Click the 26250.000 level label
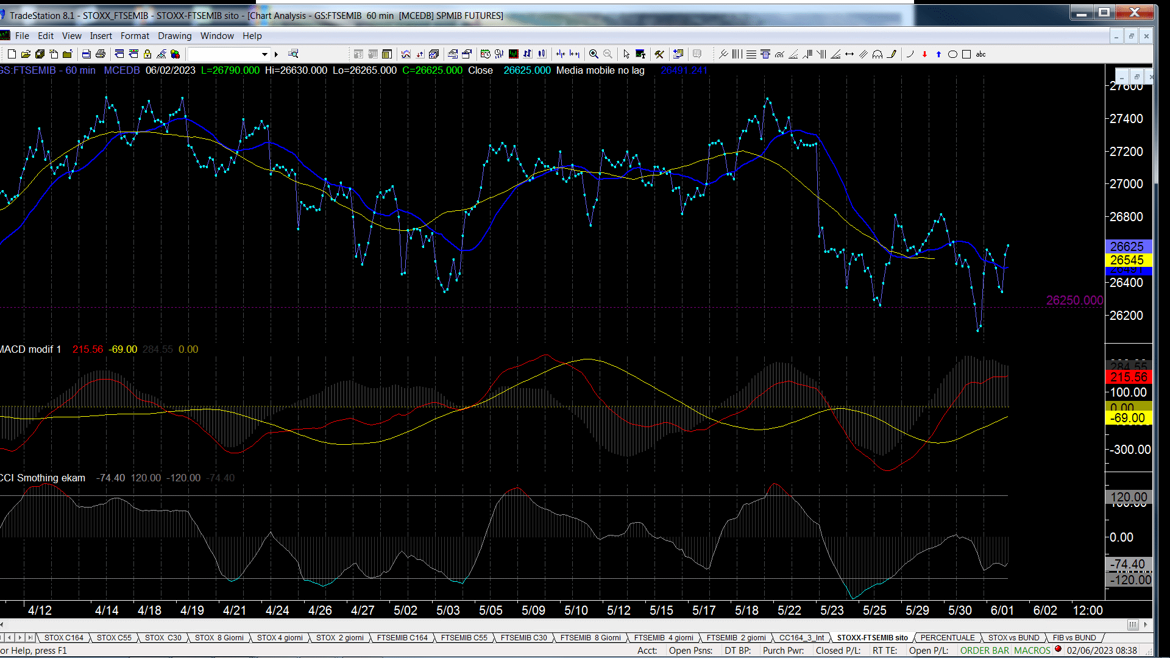Viewport: 1170px width, 658px height. pos(1074,300)
